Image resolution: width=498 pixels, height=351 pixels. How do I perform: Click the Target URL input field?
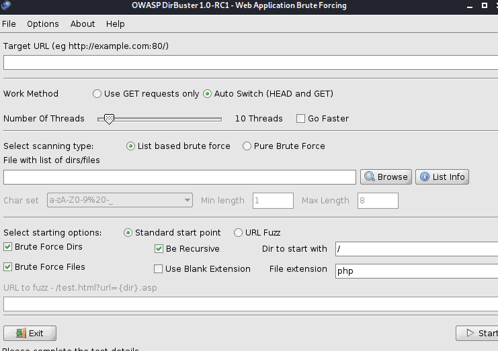coord(251,62)
